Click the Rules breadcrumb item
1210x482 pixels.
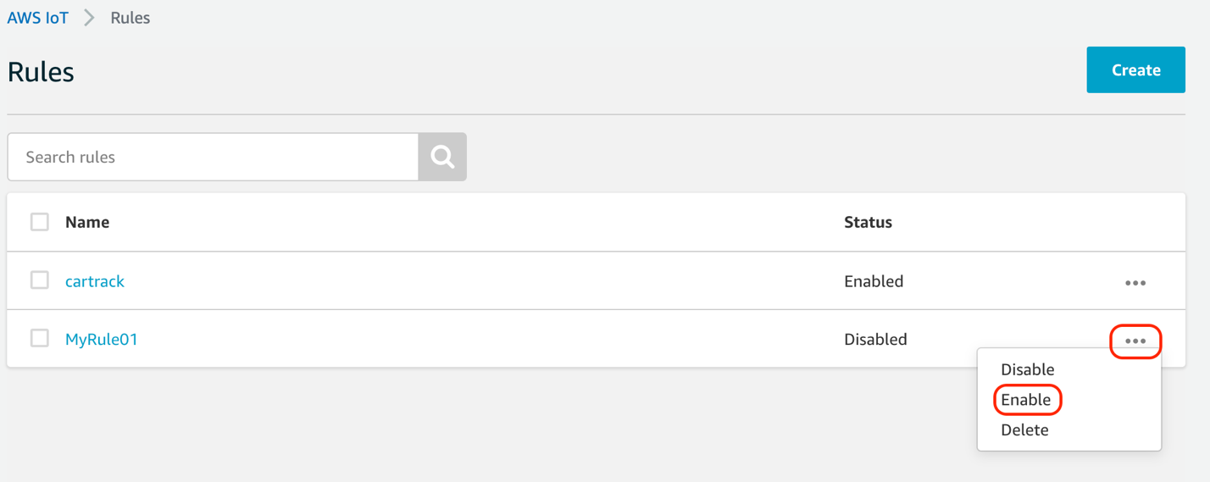(x=130, y=18)
